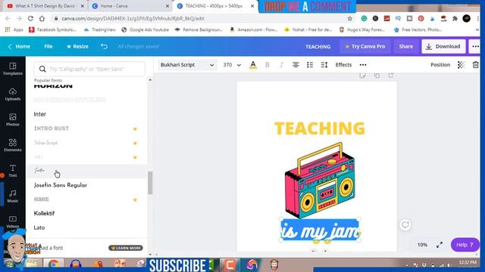Change text alignment

click(x=296, y=65)
